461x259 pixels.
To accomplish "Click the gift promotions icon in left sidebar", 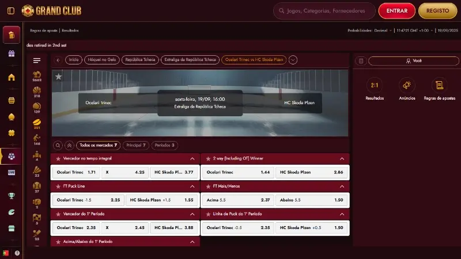I will click(11, 54).
